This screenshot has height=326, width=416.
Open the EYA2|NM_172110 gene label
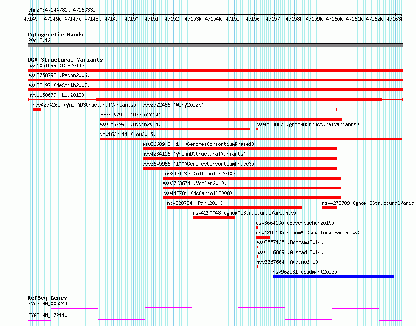48,315
